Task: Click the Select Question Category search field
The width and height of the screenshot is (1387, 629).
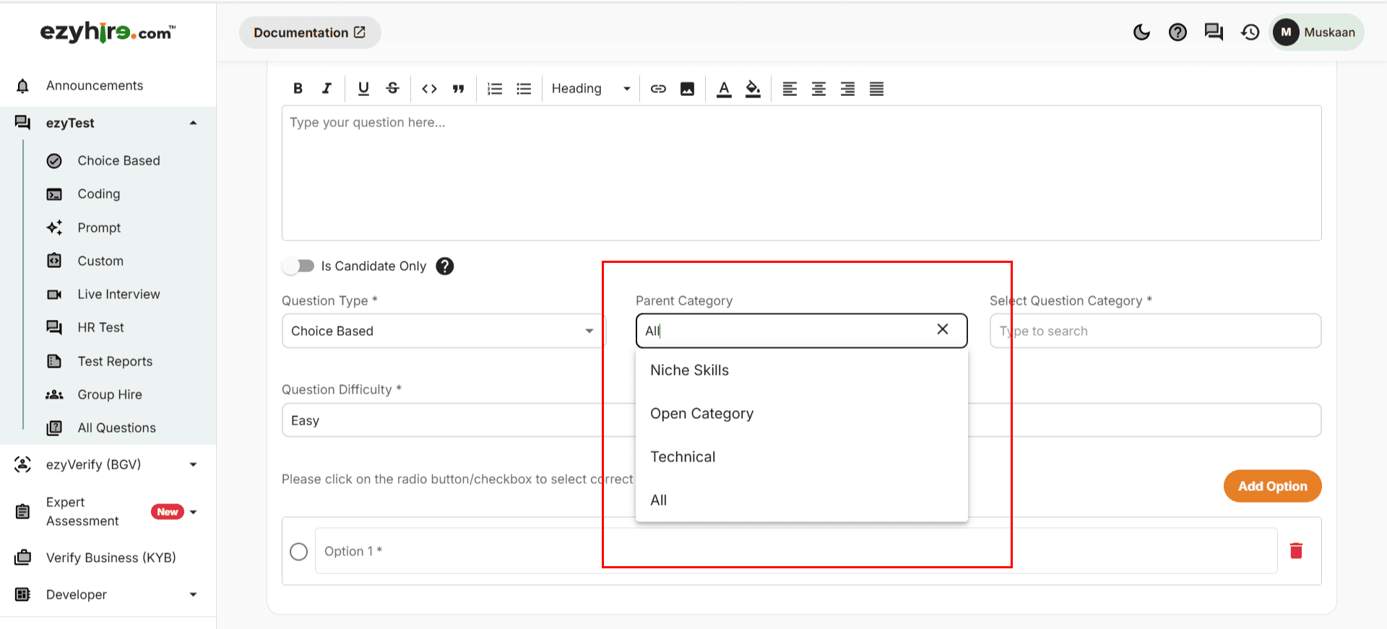Action: point(1156,331)
